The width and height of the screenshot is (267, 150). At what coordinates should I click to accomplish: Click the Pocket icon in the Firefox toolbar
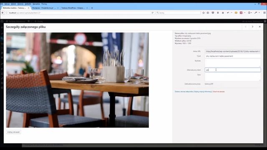pos(213,13)
